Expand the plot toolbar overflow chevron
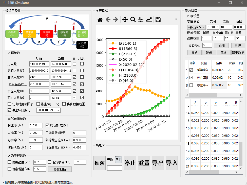The width and height of the screenshot is (247, 185). click(176, 19)
